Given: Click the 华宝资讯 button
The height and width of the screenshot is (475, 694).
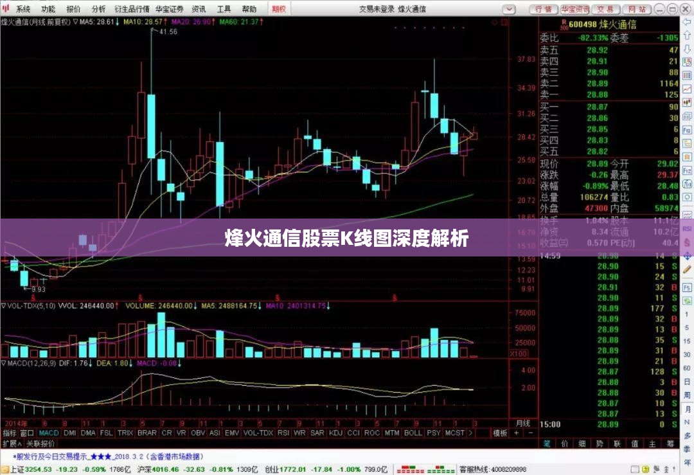Looking at the screenshot, I should (x=574, y=9).
